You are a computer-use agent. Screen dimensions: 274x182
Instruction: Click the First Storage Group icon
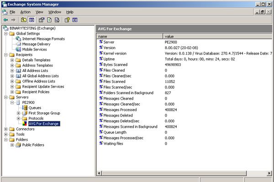[x=25, y=113]
